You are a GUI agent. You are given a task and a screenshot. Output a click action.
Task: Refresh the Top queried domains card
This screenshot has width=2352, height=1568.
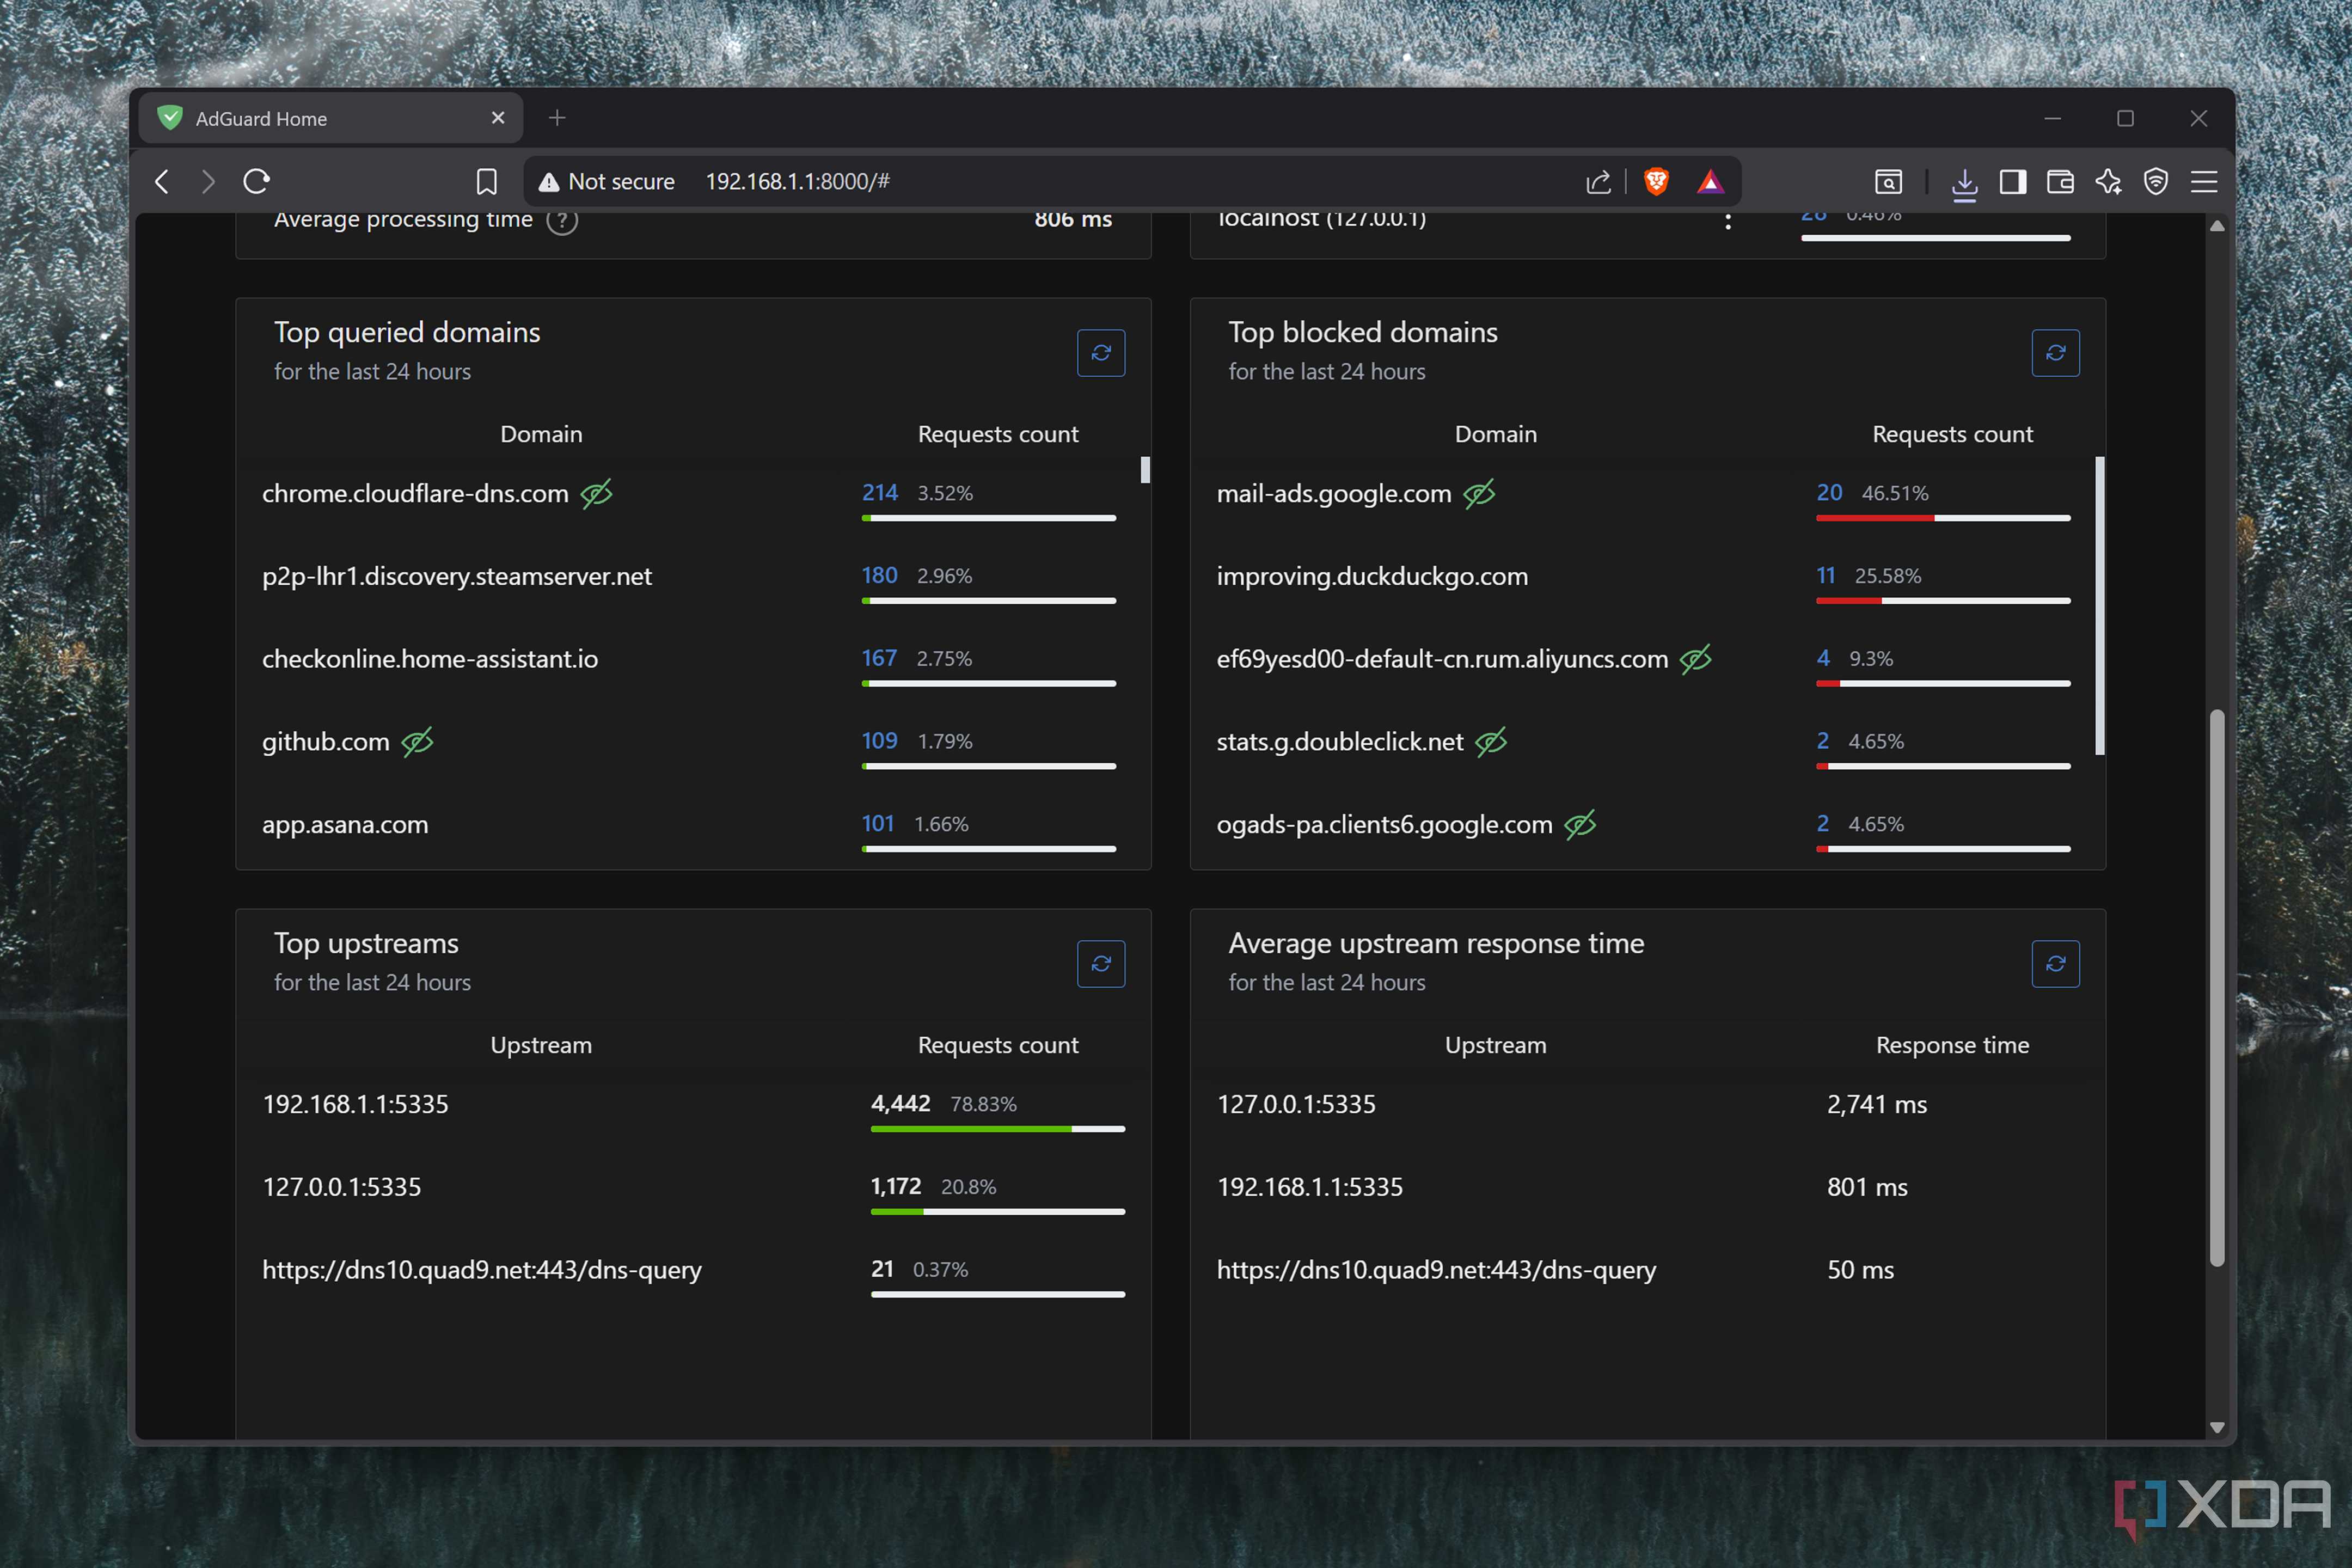pos(1101,353)
